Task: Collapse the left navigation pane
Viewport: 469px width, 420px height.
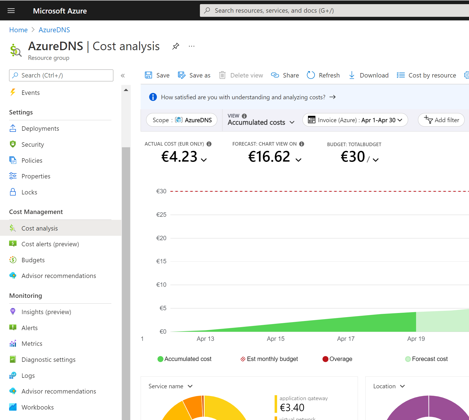Action: pyautogui.click(x=123, y=76)
